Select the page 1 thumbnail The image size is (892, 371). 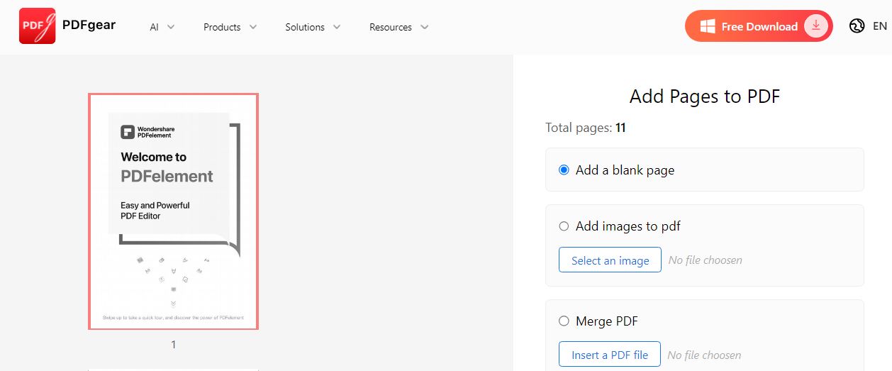[x=173, y=211]
